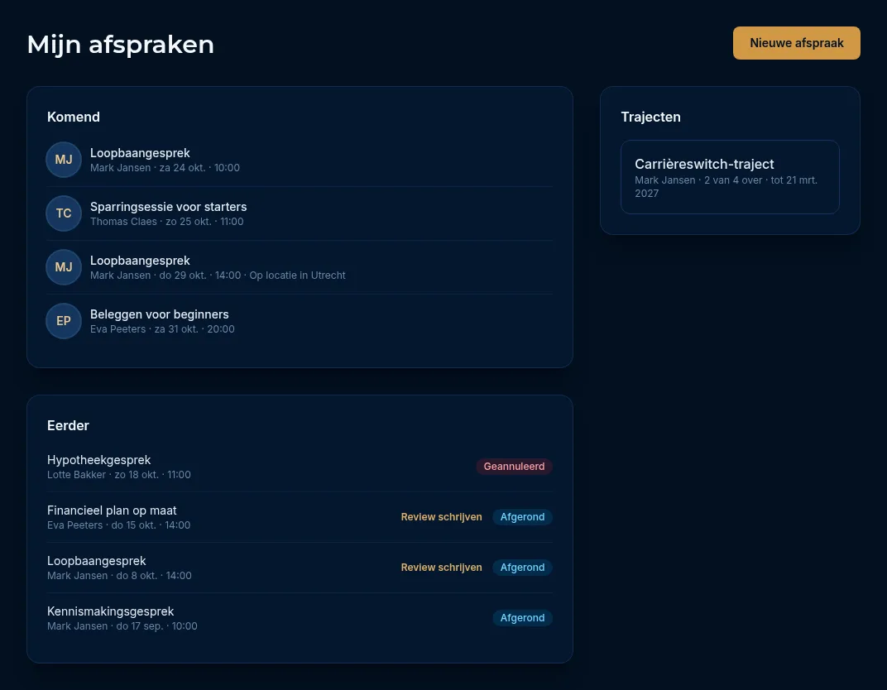Select the Lotte Bakker zo 18 okt. details
887x690 pixels.
tap(119, 475)
